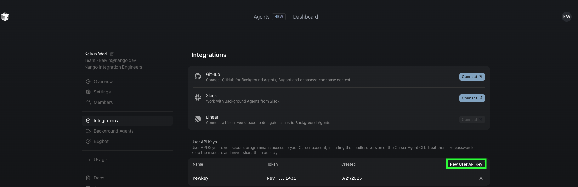Click the GitHub octocat icon

click(198, 76)
